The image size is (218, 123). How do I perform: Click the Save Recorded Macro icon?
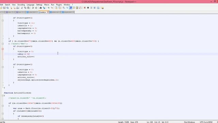click(98, 8)
